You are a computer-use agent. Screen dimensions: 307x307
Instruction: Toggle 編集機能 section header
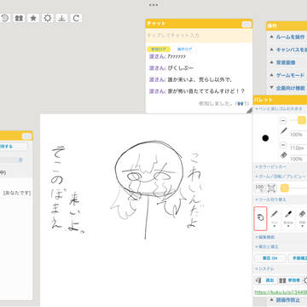(280, 237)
